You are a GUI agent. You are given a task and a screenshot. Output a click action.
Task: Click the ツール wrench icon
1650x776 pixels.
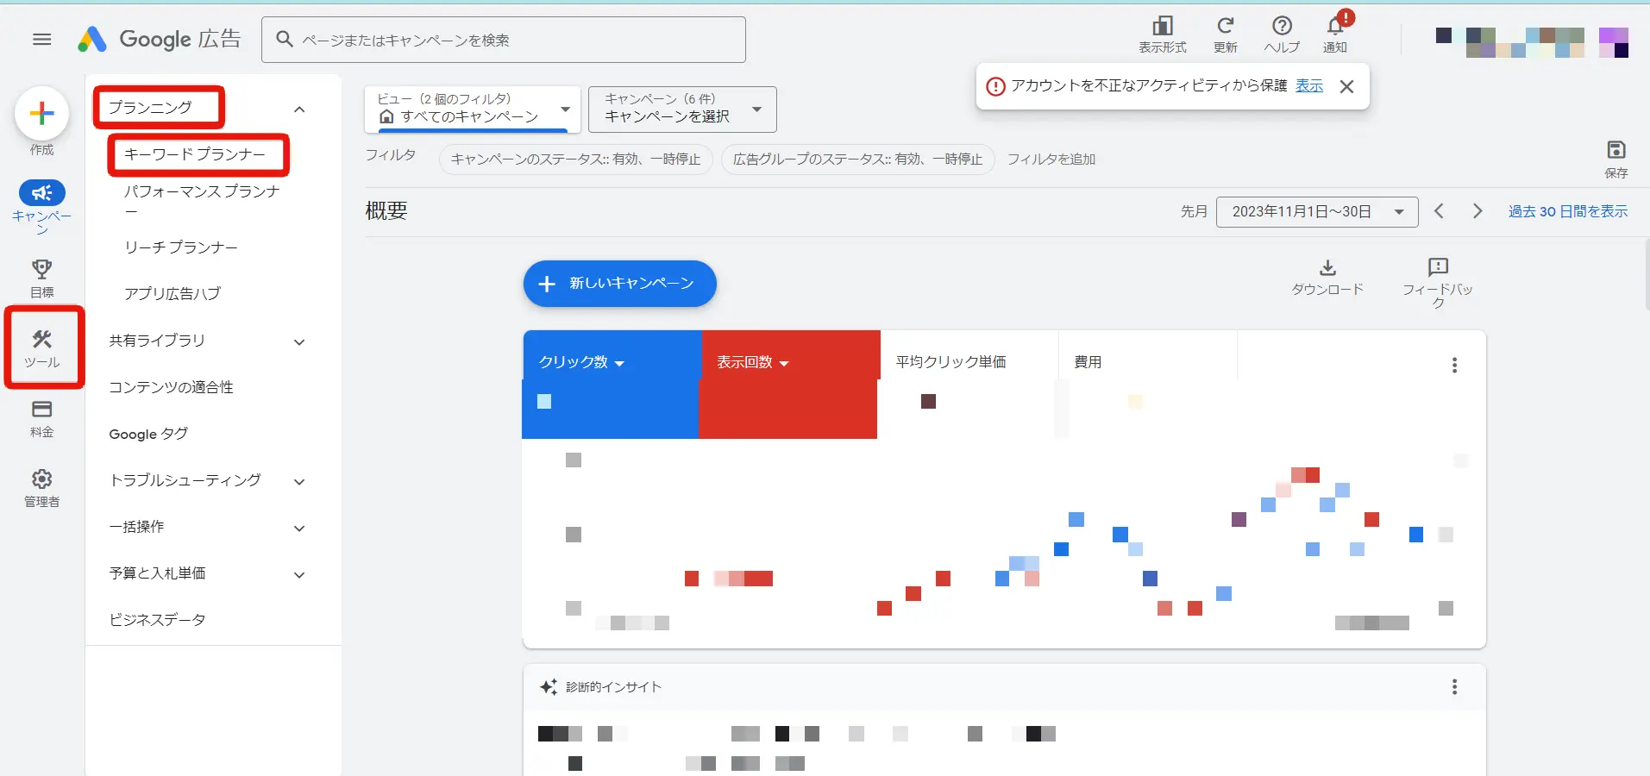[41, 340]
